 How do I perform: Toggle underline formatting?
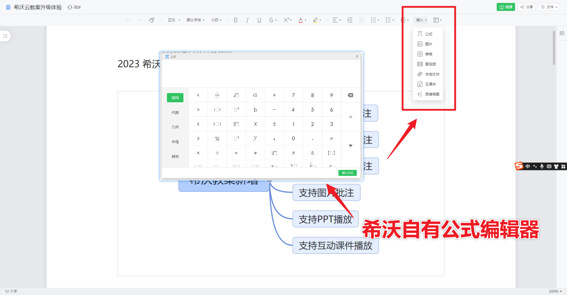coord(259,20)
